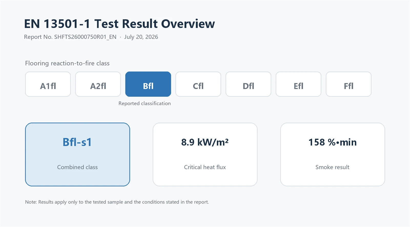Open the Bfl-s1 combined class card
Screen dimensions: 410x227
[77, 154]
